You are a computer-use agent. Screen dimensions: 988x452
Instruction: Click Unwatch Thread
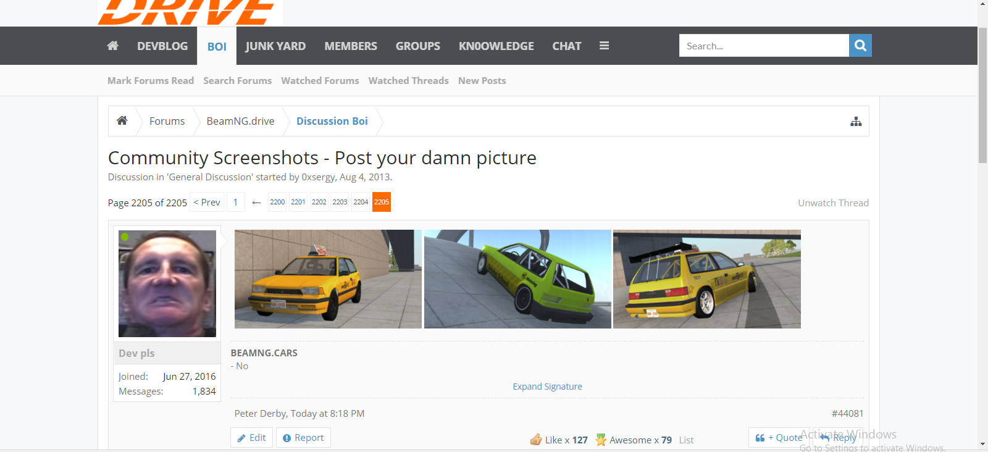pos(833,203)
